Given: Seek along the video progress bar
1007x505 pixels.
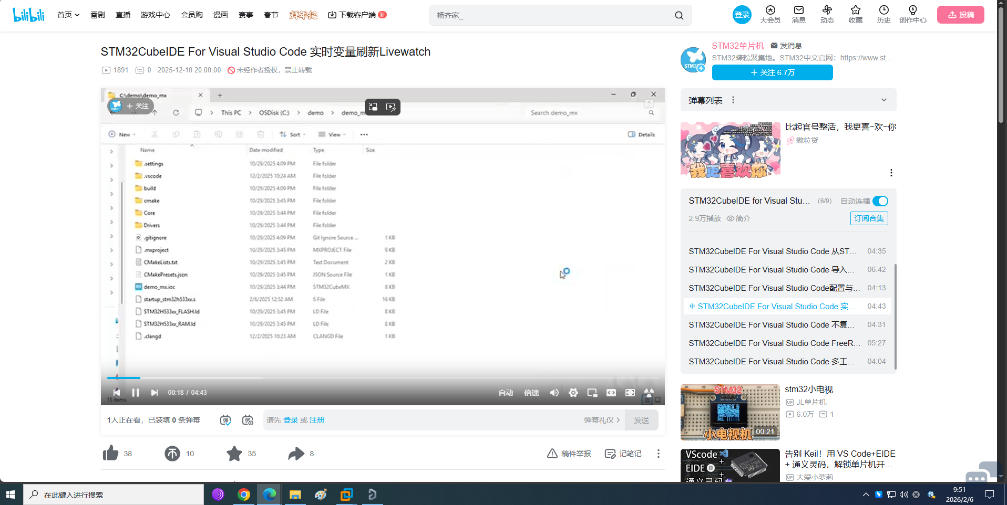Looking at the screenshot, I should coord(383,377).
